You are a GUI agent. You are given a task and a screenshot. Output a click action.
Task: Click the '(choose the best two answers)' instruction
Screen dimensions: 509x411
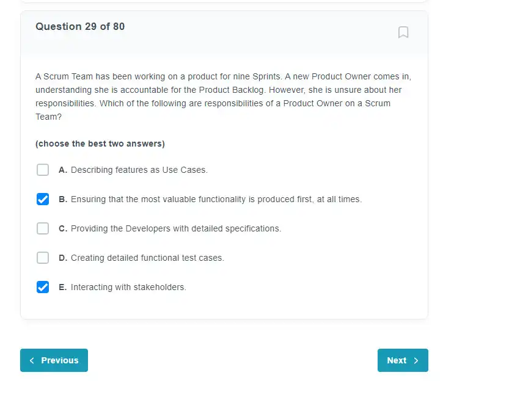click(x=100, y=144)
